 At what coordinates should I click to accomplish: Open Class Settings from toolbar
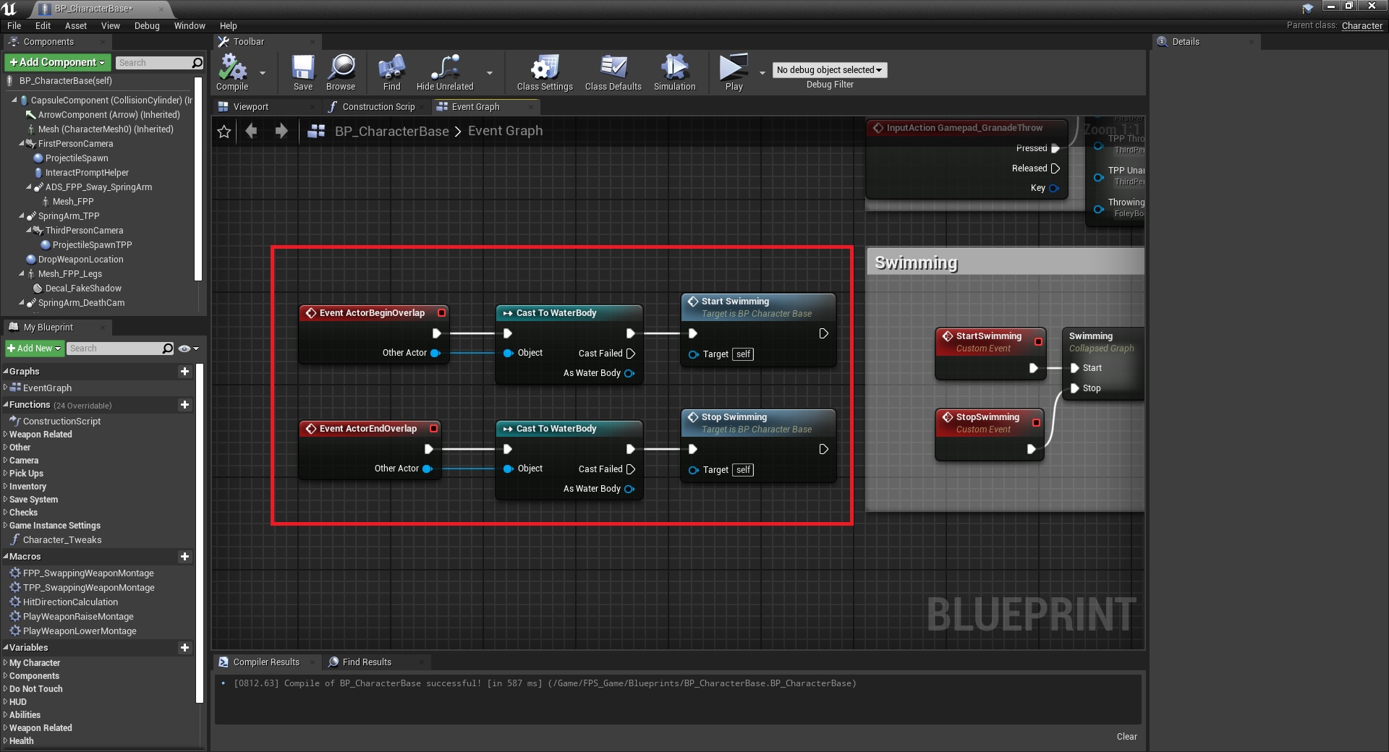(544, 68)
